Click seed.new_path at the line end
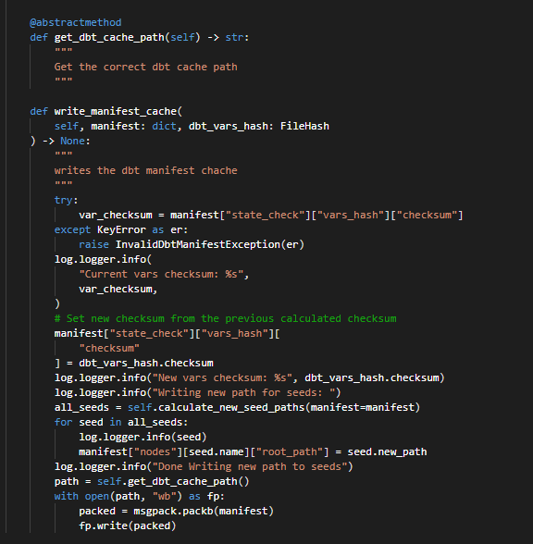The height and width of the screenshot is (544, 533). click(387, 451)
